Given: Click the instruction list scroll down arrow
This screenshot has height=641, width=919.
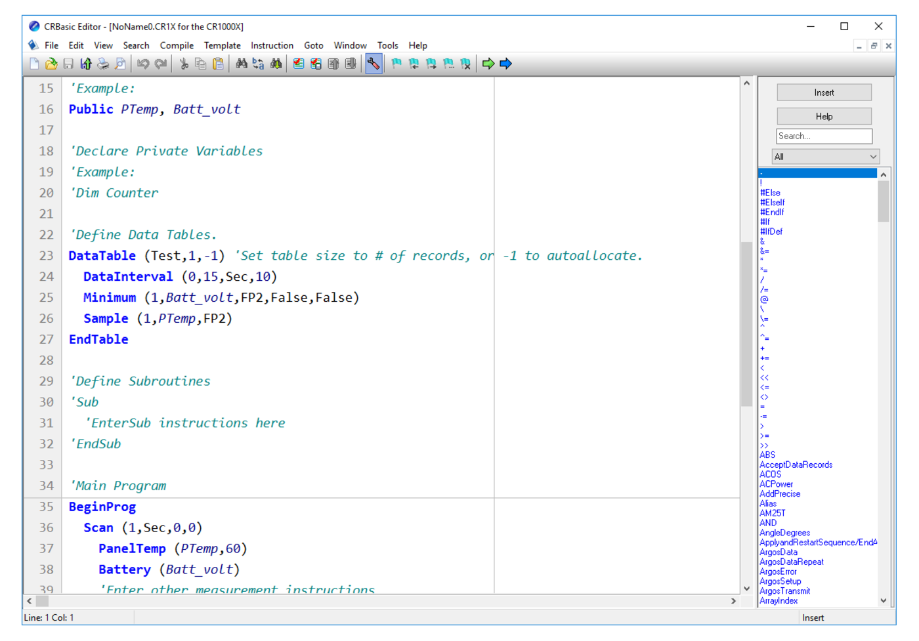Looking at the screenshot, I should pos(884,600).
